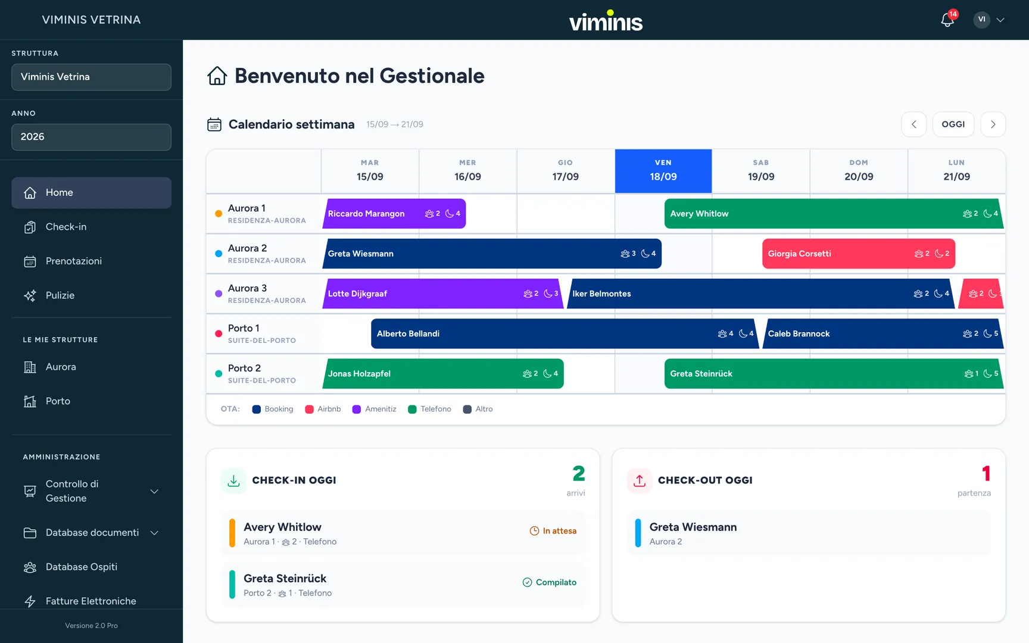The height and width of the screenshot is (643, 1029).
Task: Open Avery Whitlow check-in card
Action: (403, 533)
